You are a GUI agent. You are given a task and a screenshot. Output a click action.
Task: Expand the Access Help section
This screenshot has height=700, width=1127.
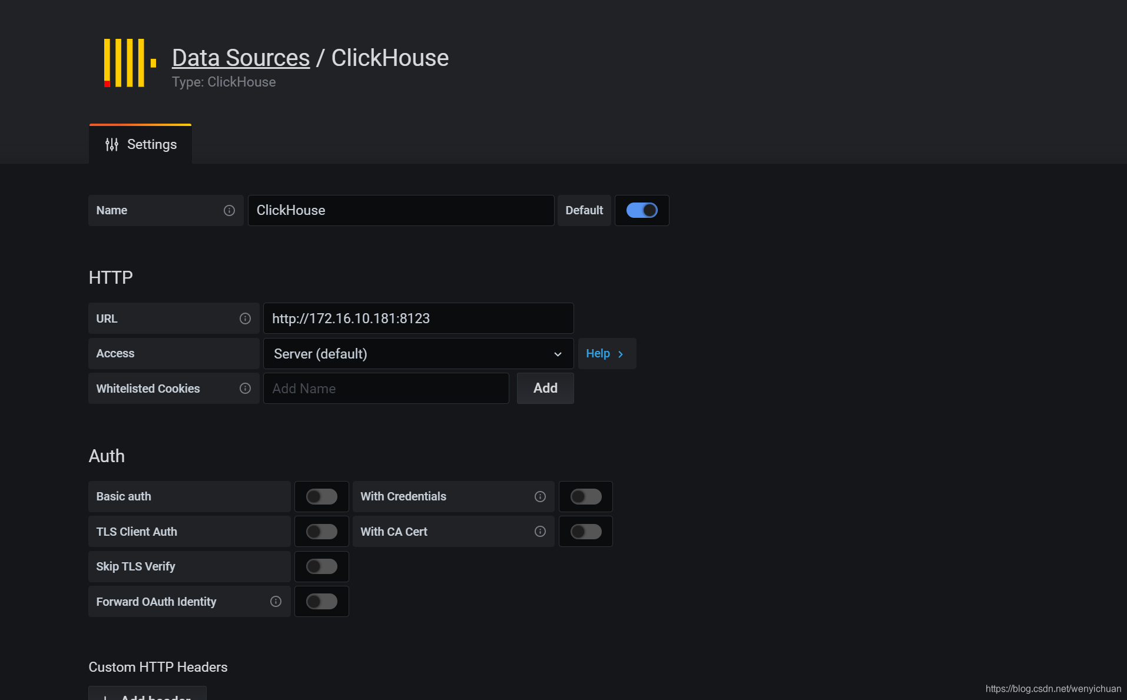607,354
